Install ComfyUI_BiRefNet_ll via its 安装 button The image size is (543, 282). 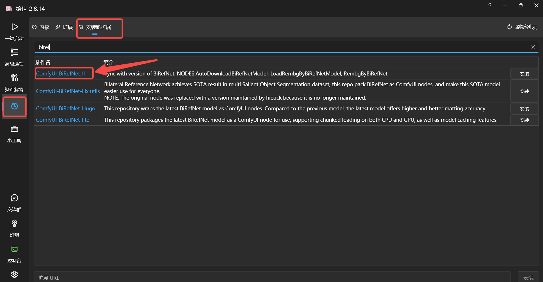tap(524, 74)
